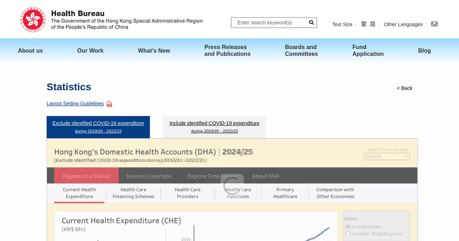
Task: Select Exclude identified COVID-19 expenditure tab
Action: [x=98, y=127]
